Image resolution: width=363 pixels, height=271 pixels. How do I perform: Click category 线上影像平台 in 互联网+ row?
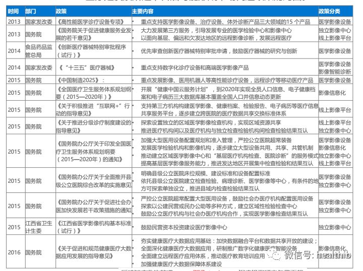coord(335,110)
